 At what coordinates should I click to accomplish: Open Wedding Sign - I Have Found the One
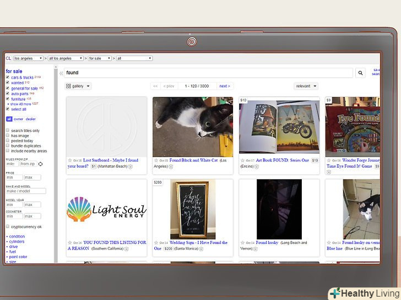click(191, 246)
